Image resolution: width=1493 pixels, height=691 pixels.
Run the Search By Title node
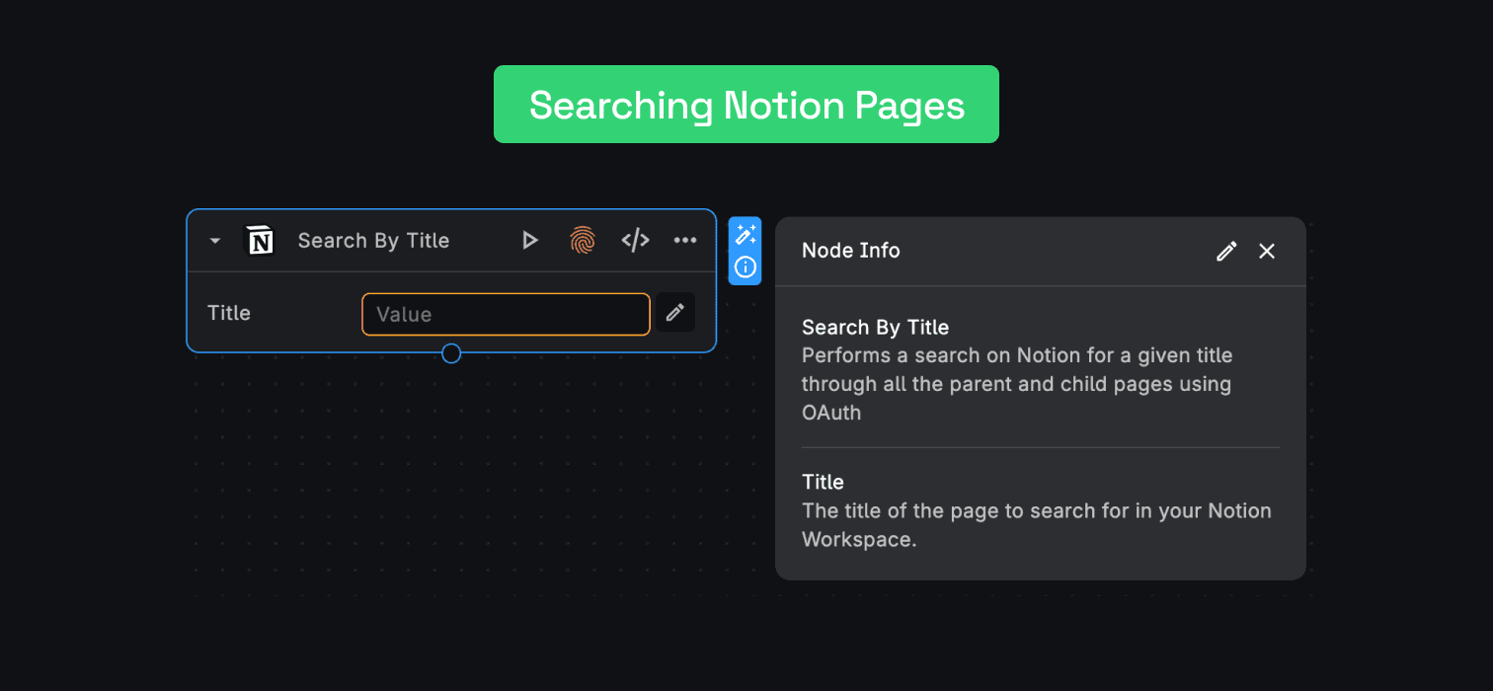pos(530,240)
